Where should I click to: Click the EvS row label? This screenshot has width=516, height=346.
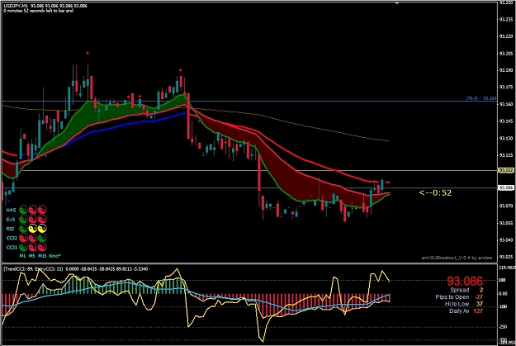coord(11,220)
